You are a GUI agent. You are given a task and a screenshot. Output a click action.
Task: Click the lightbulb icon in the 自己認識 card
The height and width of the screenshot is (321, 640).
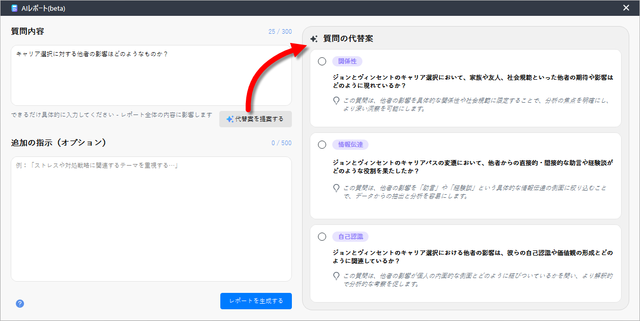[336, 276]
